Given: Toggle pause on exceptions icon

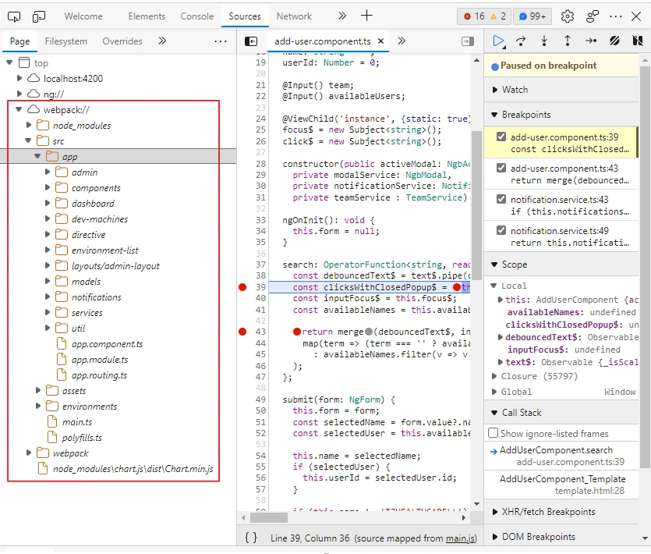Looking at the screenshot, I should (638, 41).
